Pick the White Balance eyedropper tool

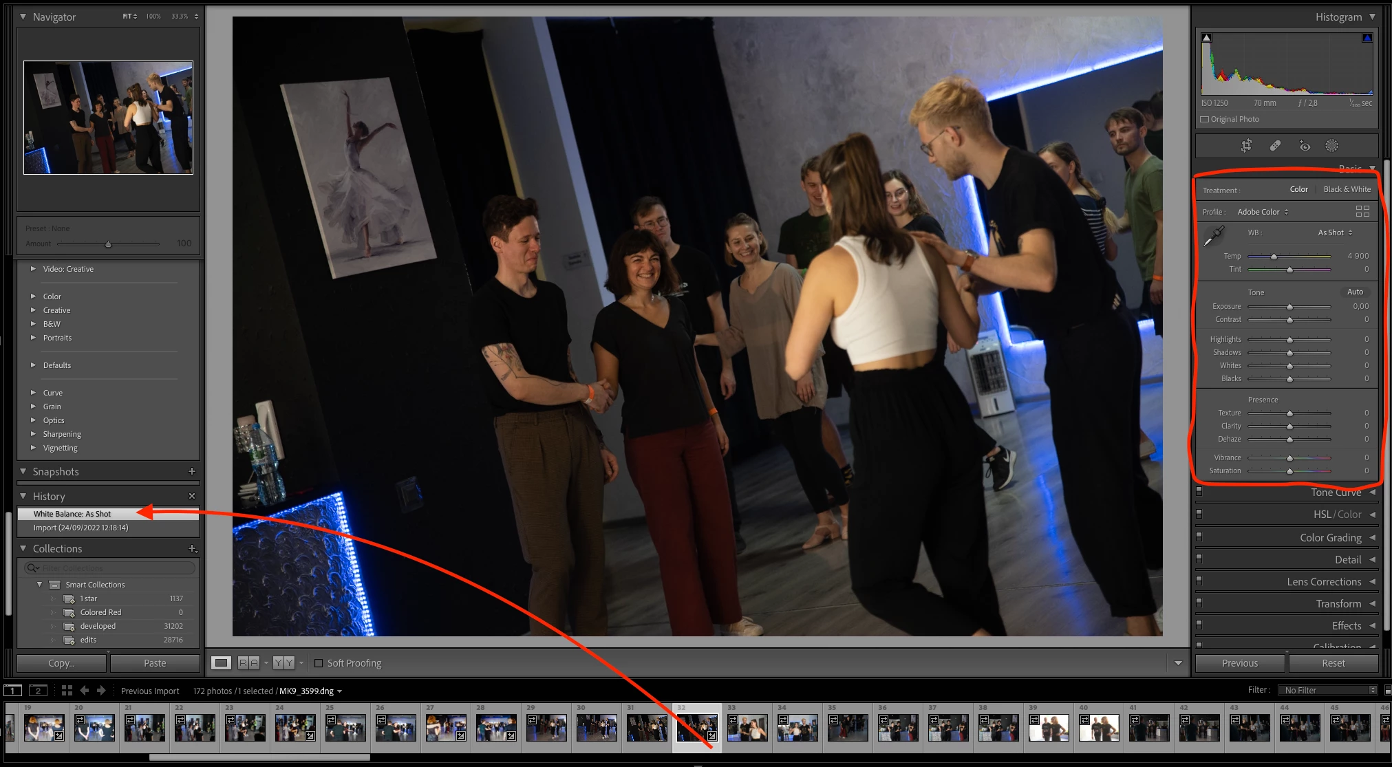tap(1214, 236)
